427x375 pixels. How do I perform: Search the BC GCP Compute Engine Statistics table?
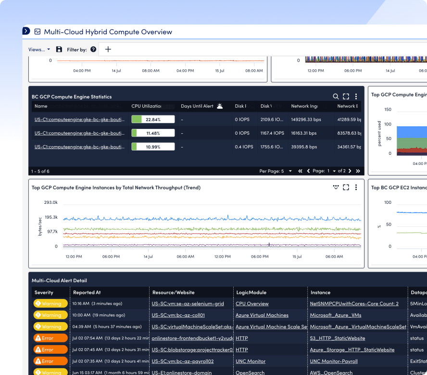(336, 97)
